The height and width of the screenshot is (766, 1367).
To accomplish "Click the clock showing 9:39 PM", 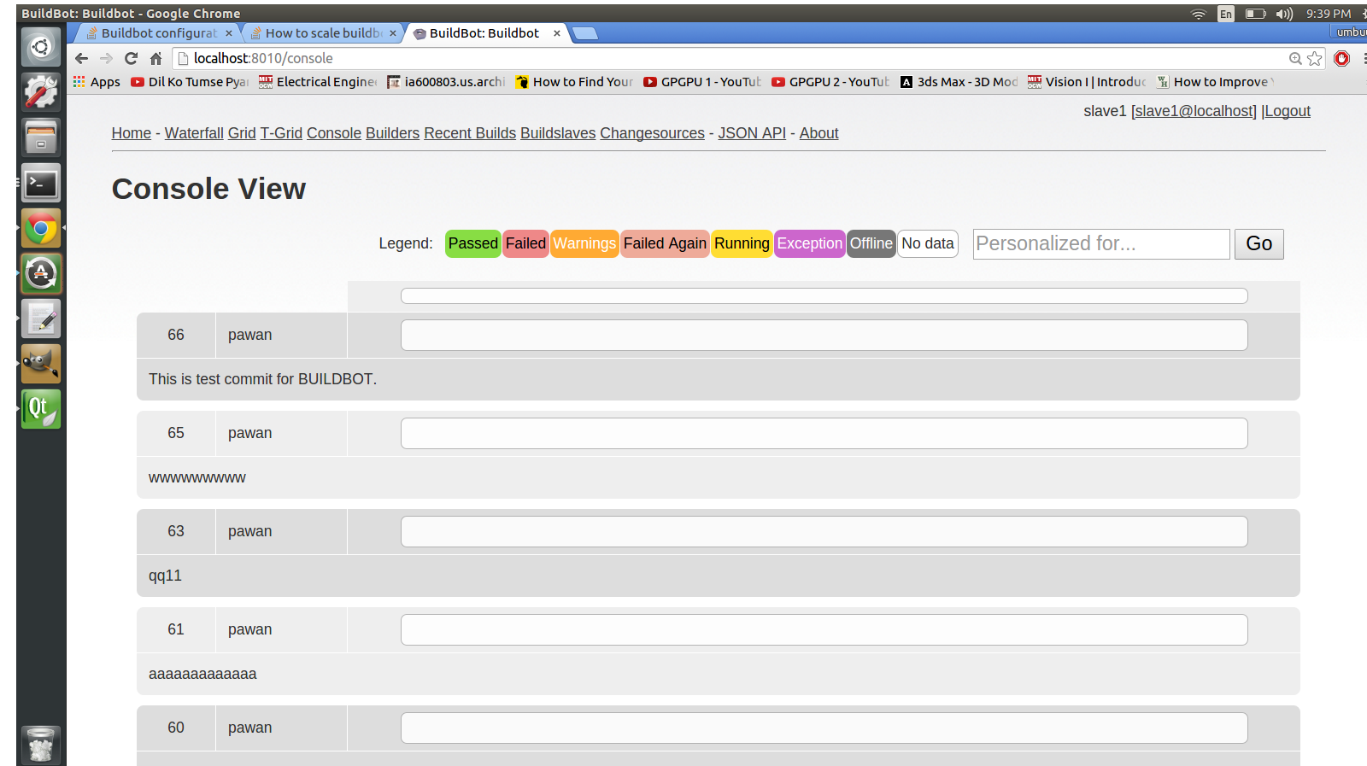I will click(1329, 14).
